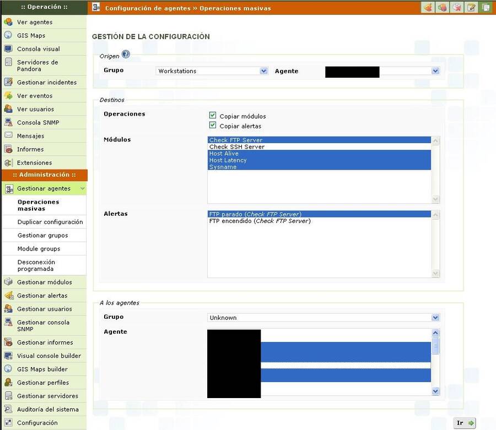Click the copy pages icon in the header
This screenshot has width=496, height=430.
[x=486, y=8]
